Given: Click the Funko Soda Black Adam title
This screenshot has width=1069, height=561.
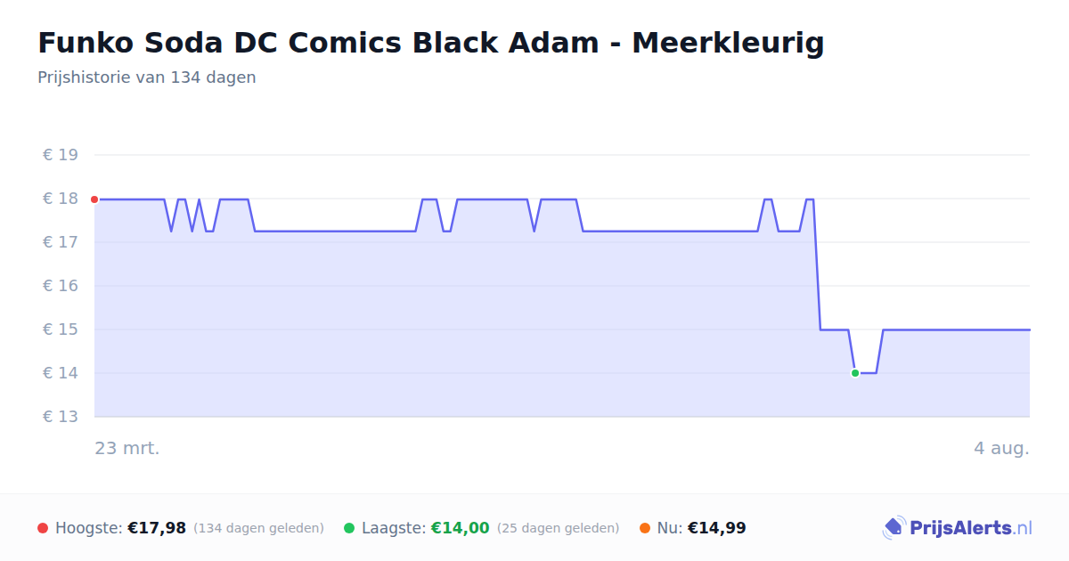Looking at the screenshot, I should coord(431,42).
